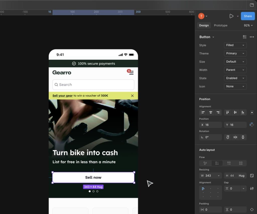Open the Gap value dropdown chevron
This screenshot has height=214, width=257.
[243, 189]
